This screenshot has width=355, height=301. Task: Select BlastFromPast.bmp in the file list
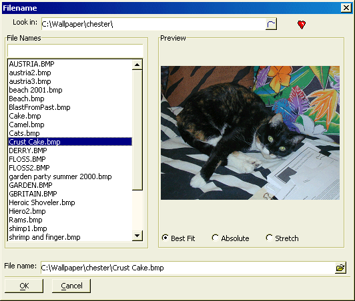[x=70, y=107]
